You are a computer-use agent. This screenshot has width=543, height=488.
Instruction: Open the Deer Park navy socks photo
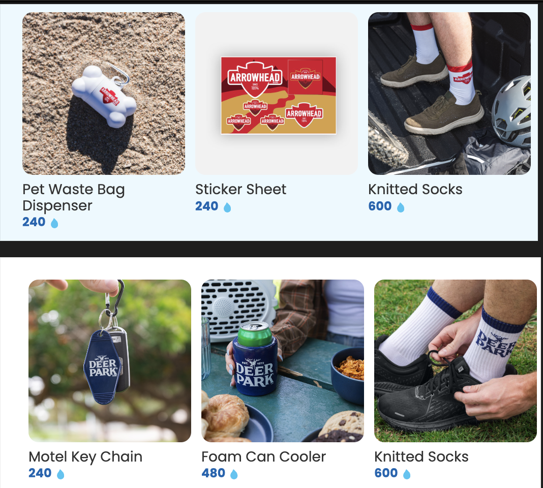[x=456, y=360]
